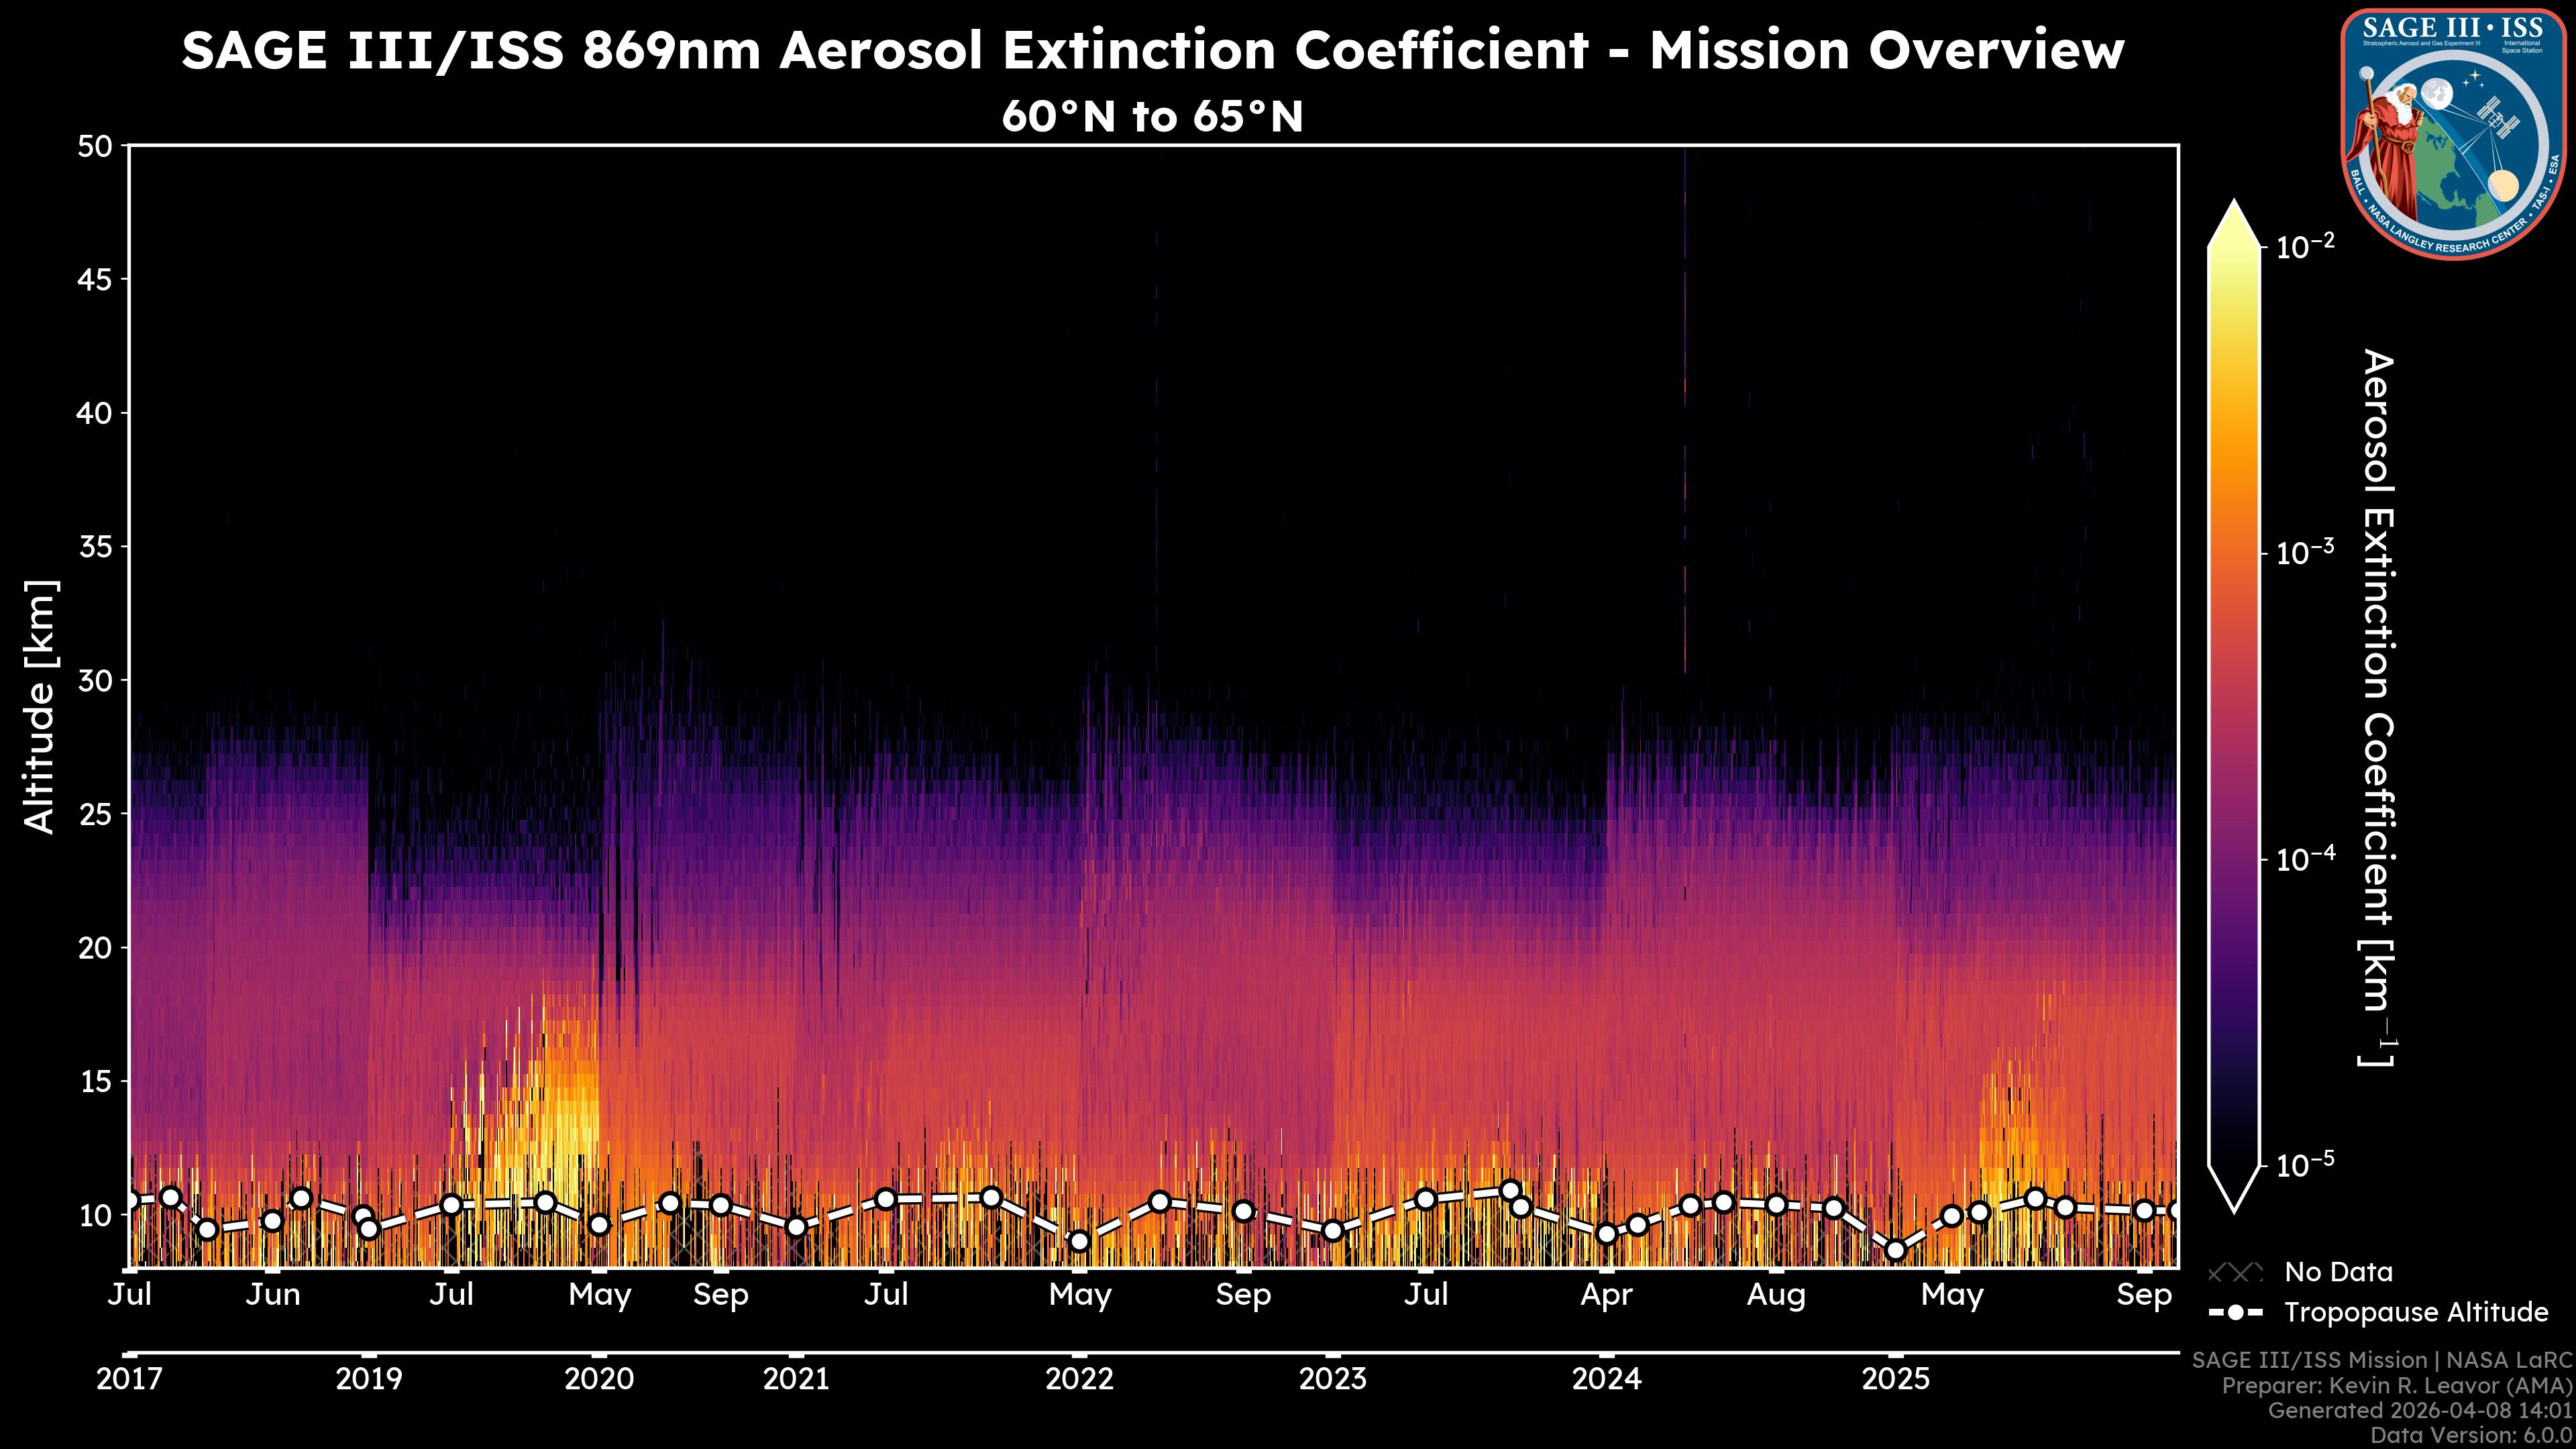This screenshot has height=1449, width=2576.
Task: Click the No Data hatch legend icon
Action: (2235, 1272)
